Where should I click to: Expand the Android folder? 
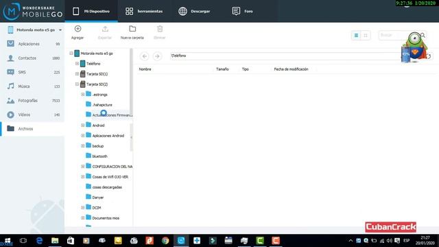click(83, 125)
